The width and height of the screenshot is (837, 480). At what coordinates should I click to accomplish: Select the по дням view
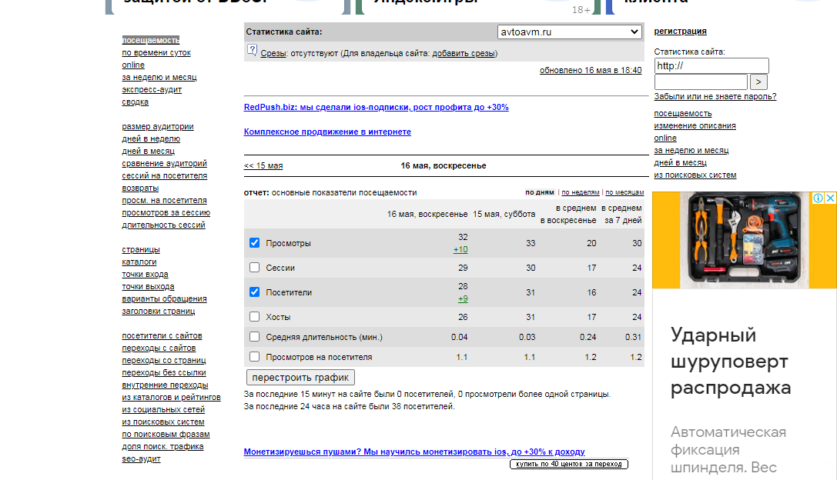[540, 192]
